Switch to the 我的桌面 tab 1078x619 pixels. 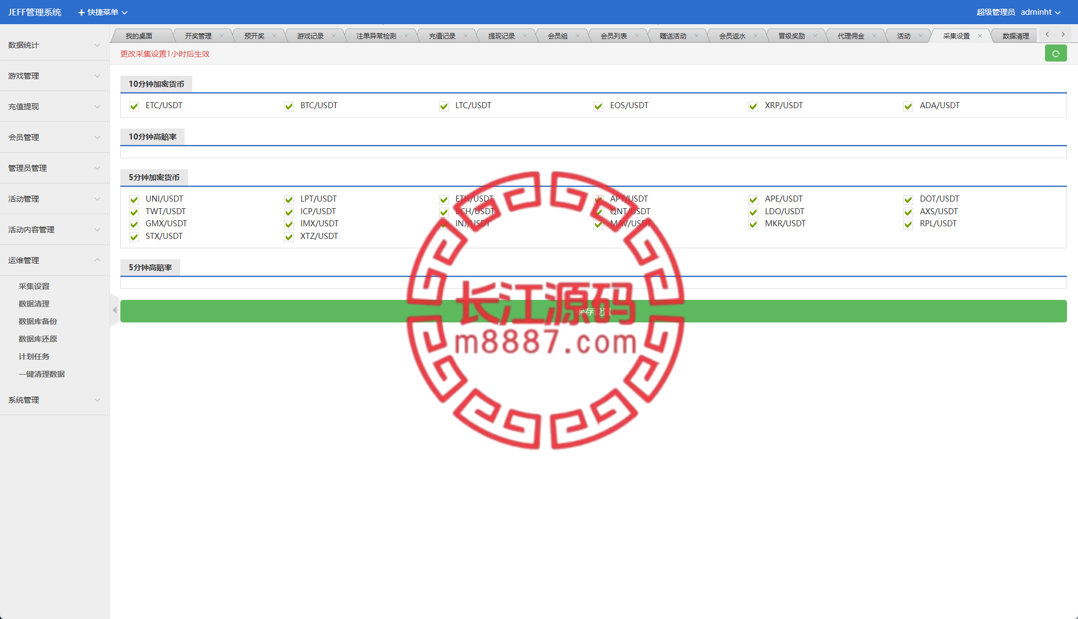pos(139,36)
